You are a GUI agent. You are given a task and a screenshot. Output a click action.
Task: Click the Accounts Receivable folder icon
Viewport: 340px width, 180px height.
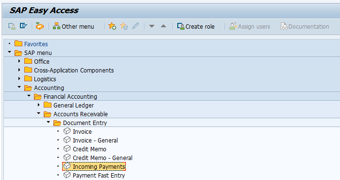click(48, 114)
